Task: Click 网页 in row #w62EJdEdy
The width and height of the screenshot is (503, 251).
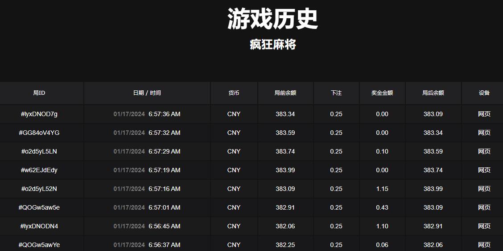Action: tap(484, 170)
